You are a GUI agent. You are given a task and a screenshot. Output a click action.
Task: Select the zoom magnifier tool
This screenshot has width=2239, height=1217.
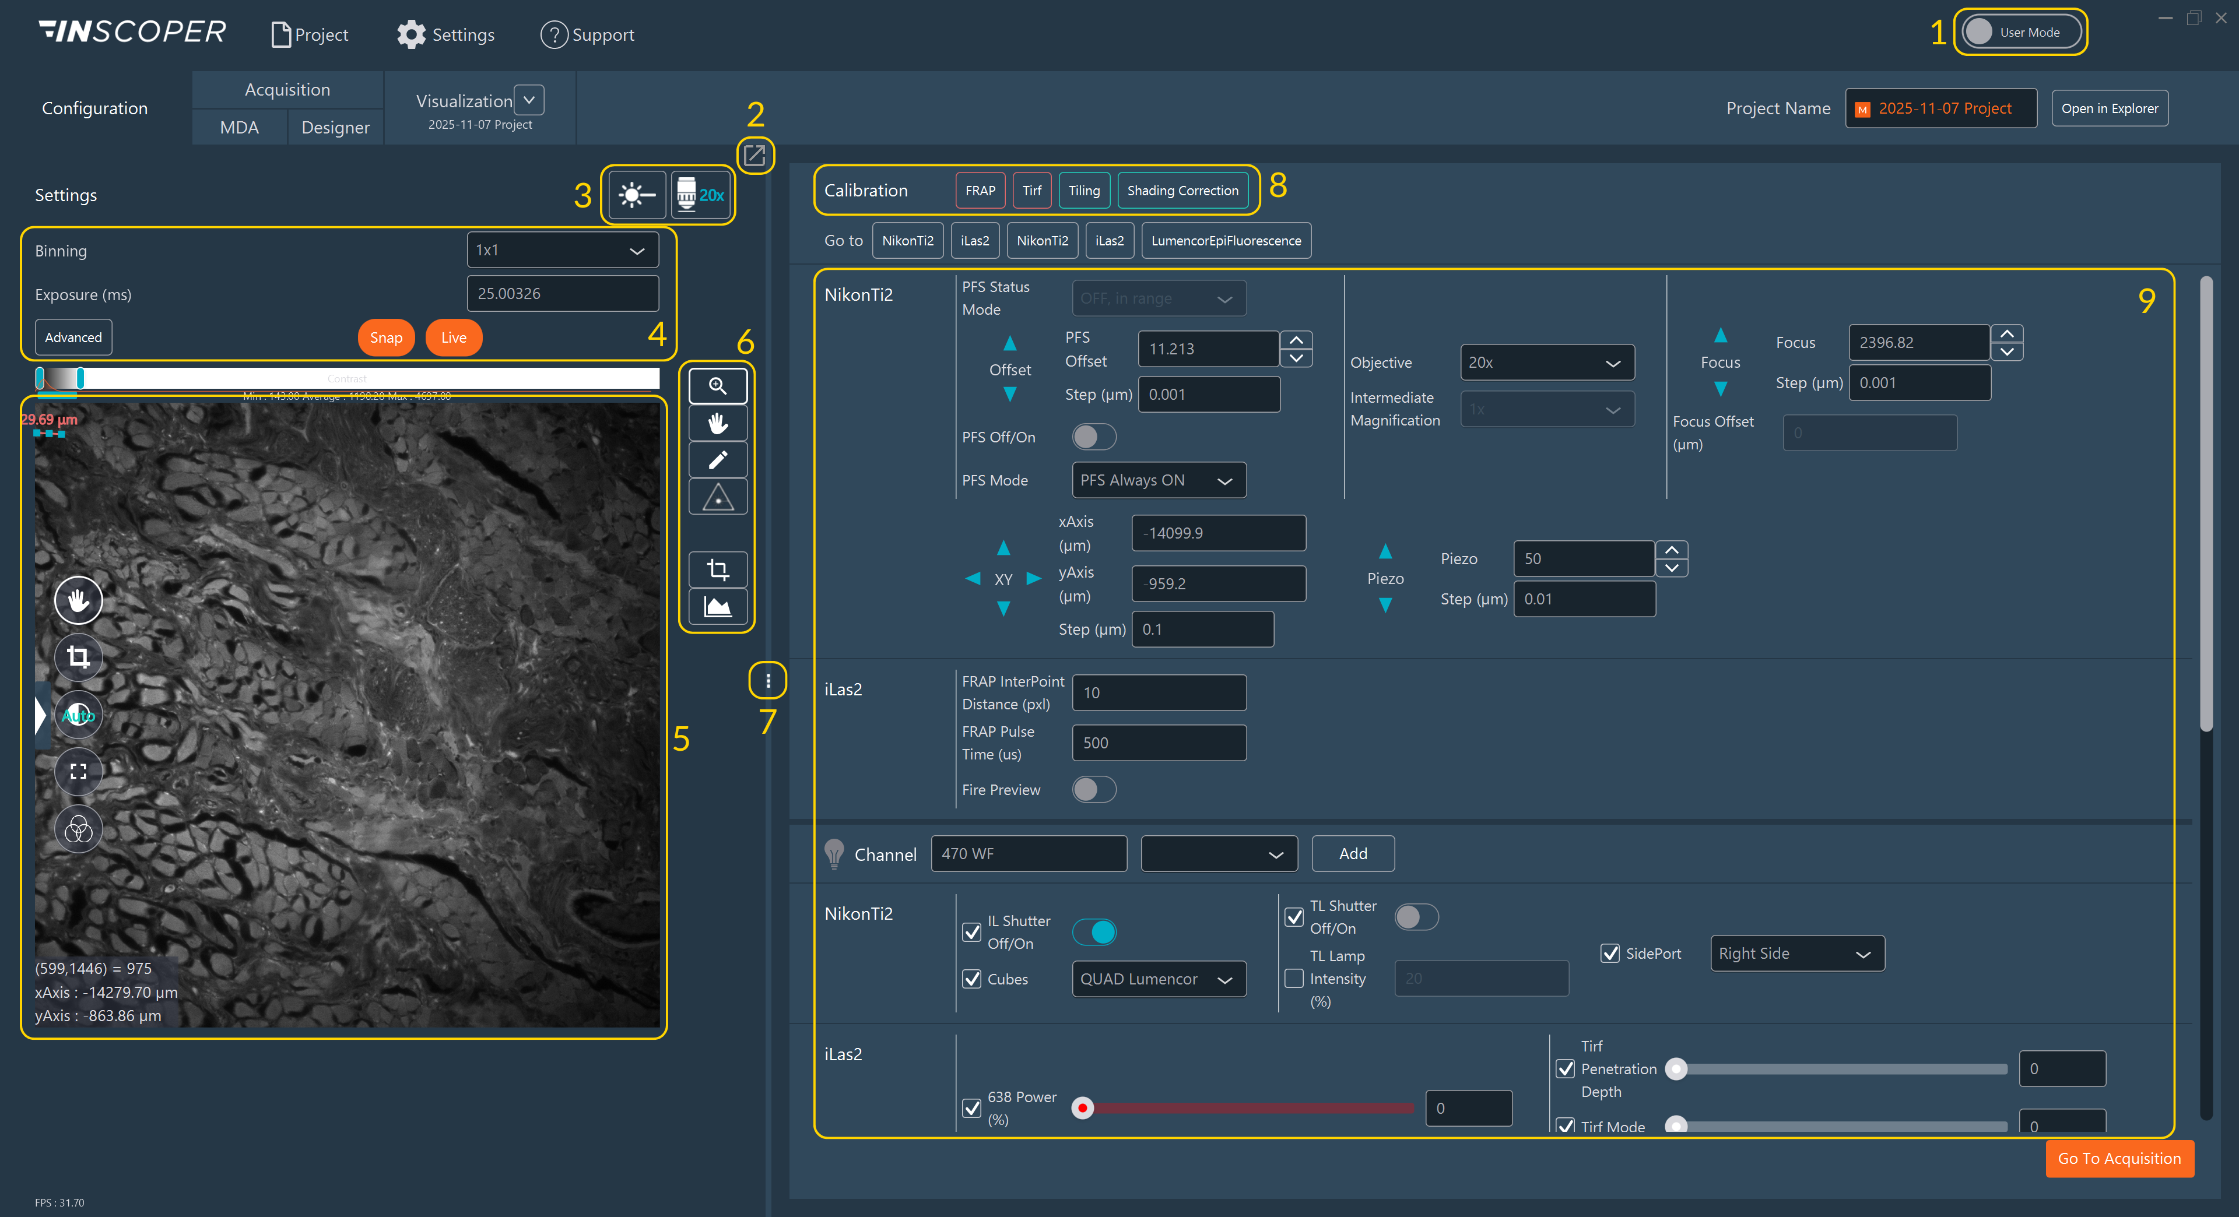pyautogui.click(x=717, y=386)
